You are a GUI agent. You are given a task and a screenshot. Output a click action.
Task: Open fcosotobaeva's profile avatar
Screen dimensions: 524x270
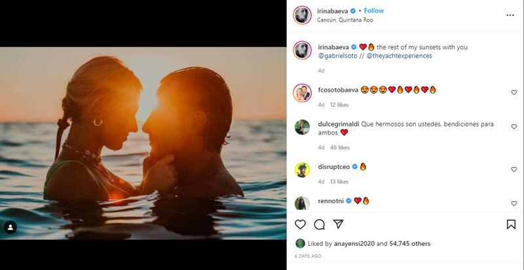[x=301, y=92]
